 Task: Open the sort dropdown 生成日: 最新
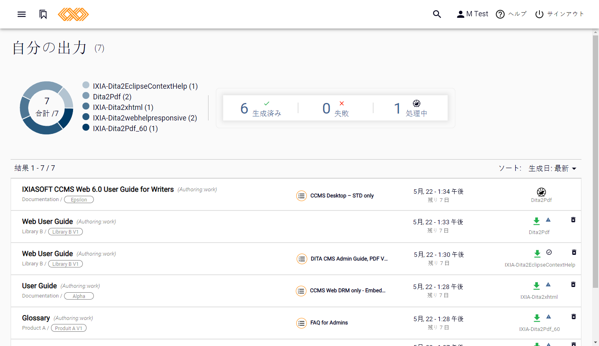(x=552, y=169)
